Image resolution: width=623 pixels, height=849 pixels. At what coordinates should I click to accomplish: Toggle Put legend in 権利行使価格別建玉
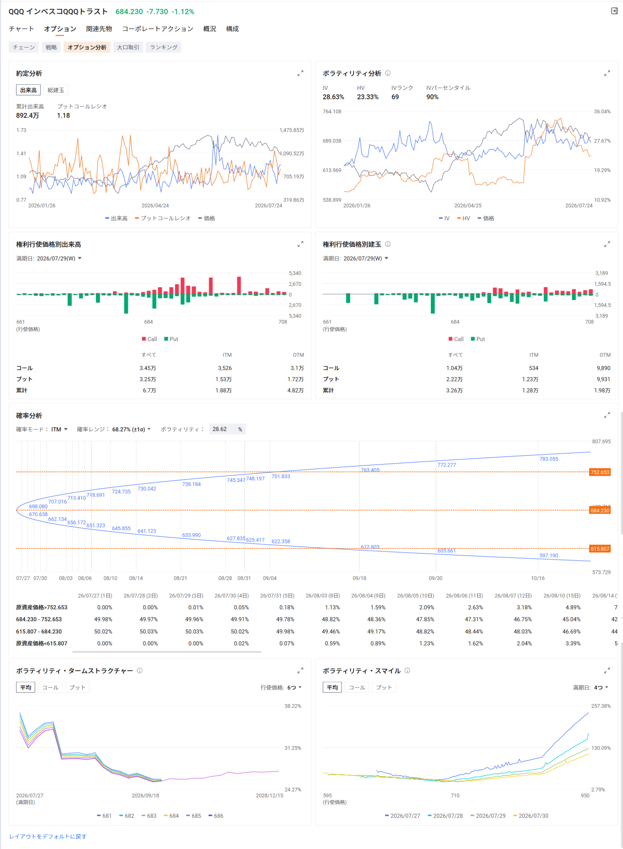[478, 339]
